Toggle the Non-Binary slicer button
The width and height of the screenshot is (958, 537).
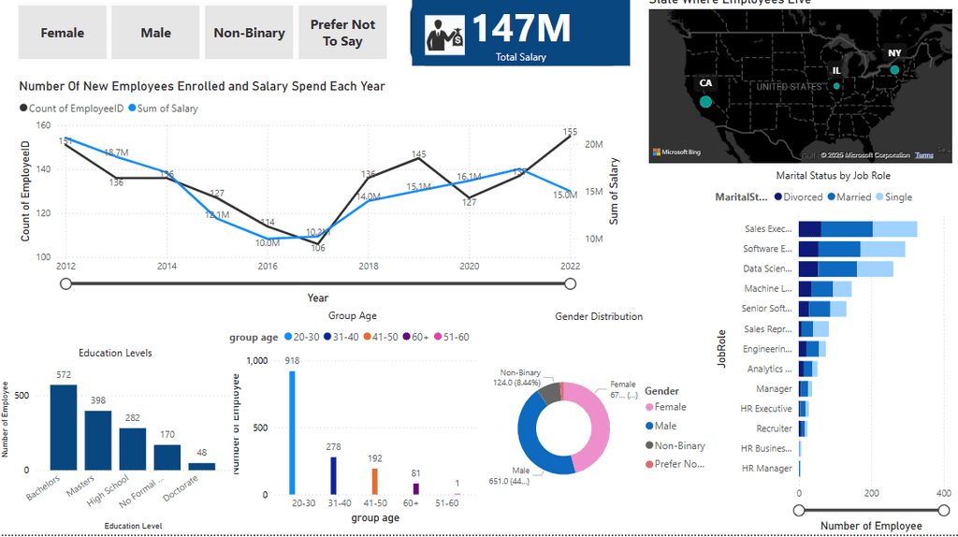pyautogui.click(x=249, y=33)
